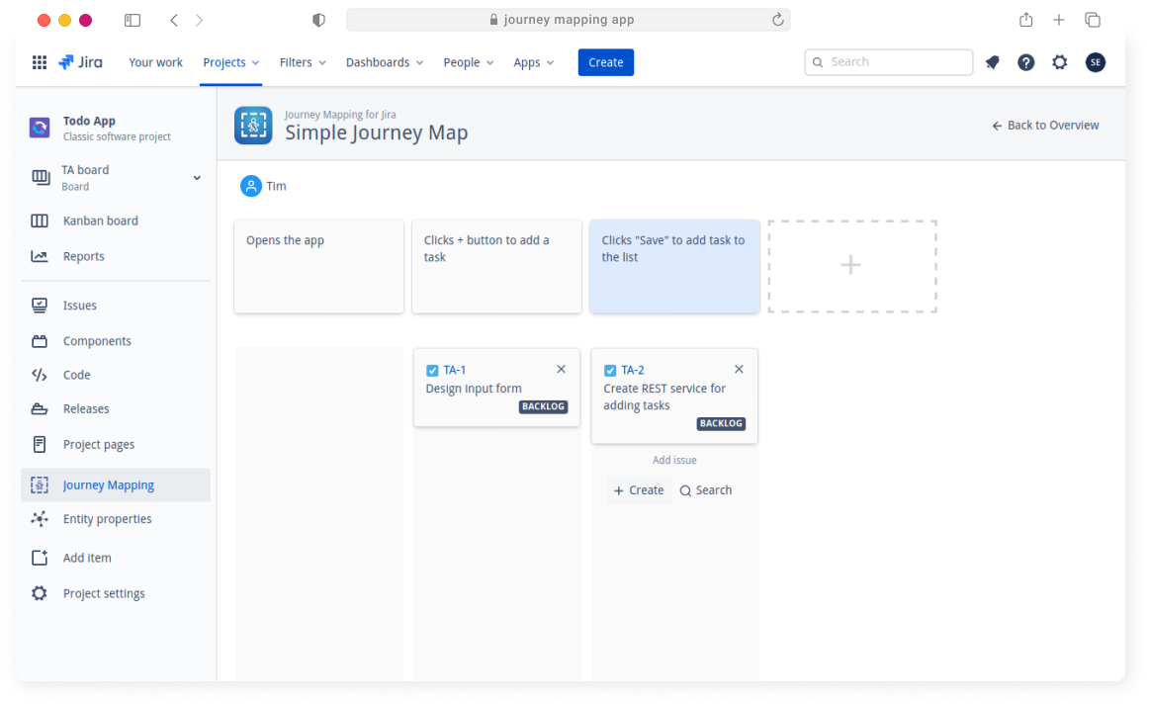This screenshot has height=705, width=1149.
Task: Create a new issue under TA-2 column
Action: (x=639, y=490)
